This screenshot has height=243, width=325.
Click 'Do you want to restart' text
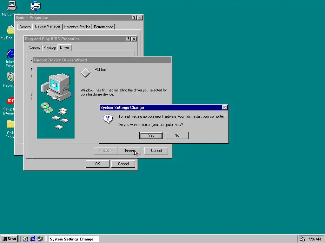pos(151,125)
